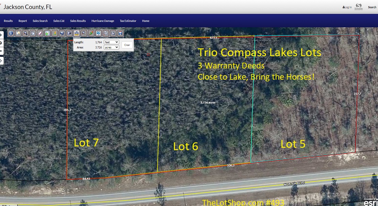378x206 pixels.
Task: Open the Tax Estimator menu item
Action: [128, 21]
